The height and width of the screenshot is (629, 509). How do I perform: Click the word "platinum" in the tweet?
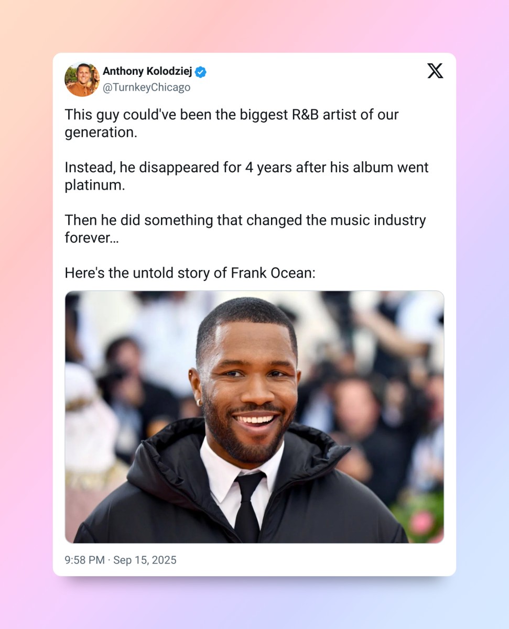tap(95, 185)
